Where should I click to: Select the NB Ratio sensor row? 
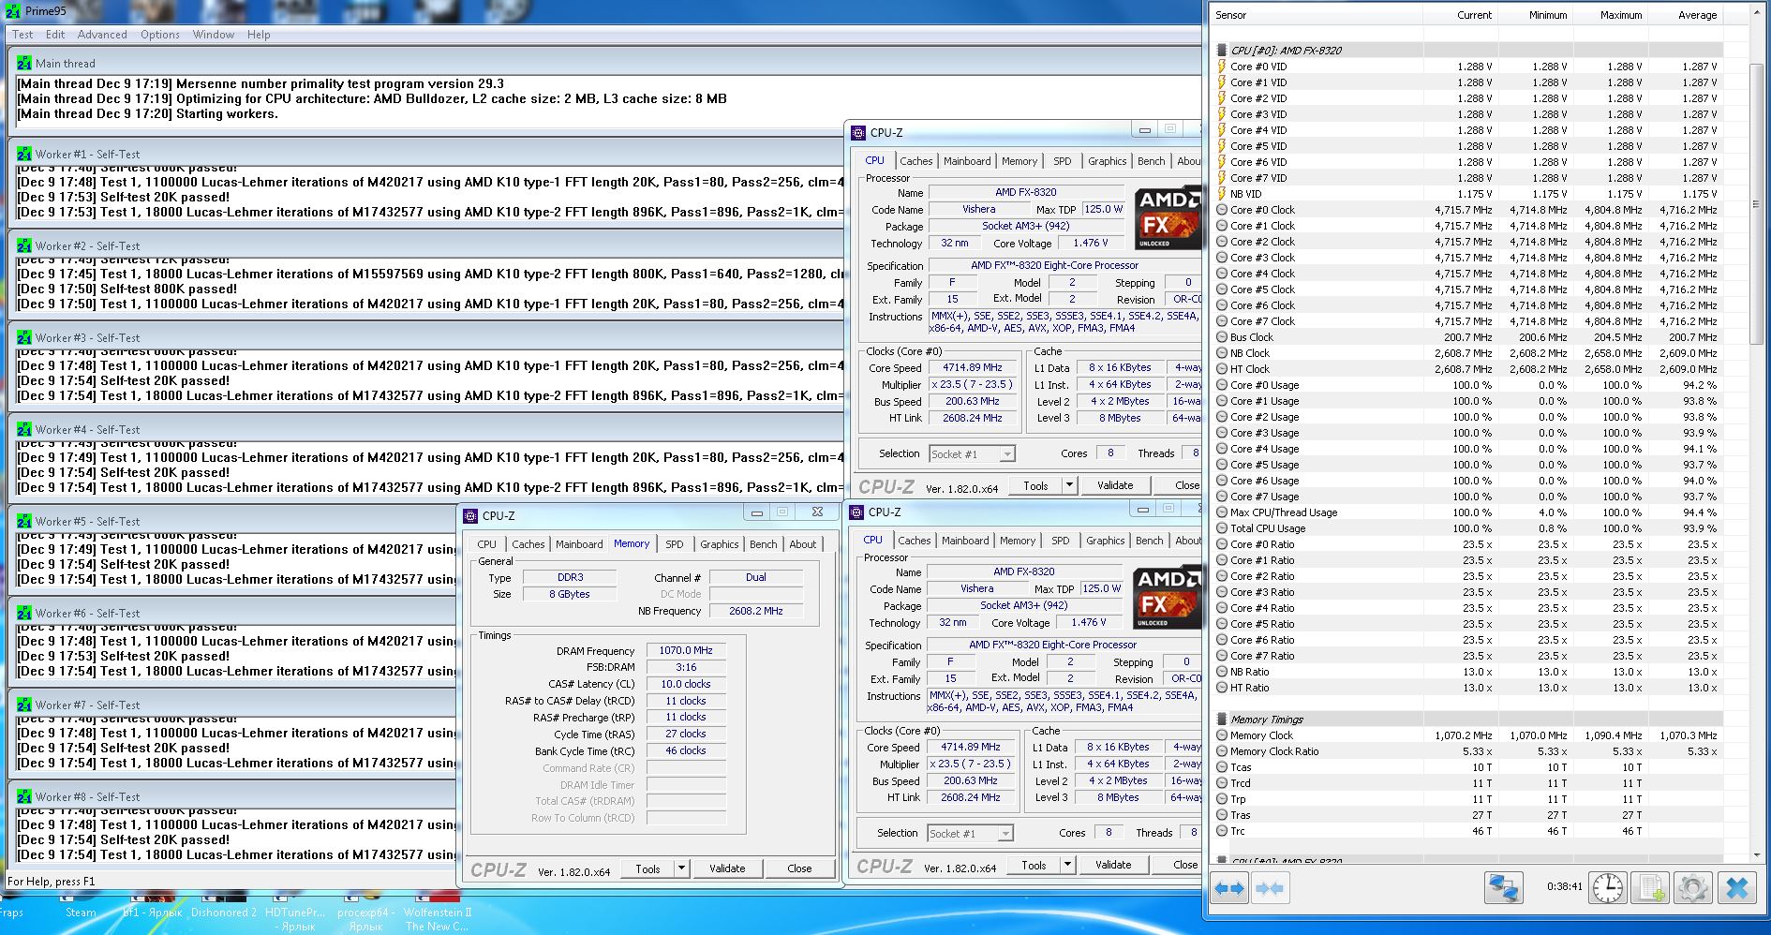(1467, 672)
